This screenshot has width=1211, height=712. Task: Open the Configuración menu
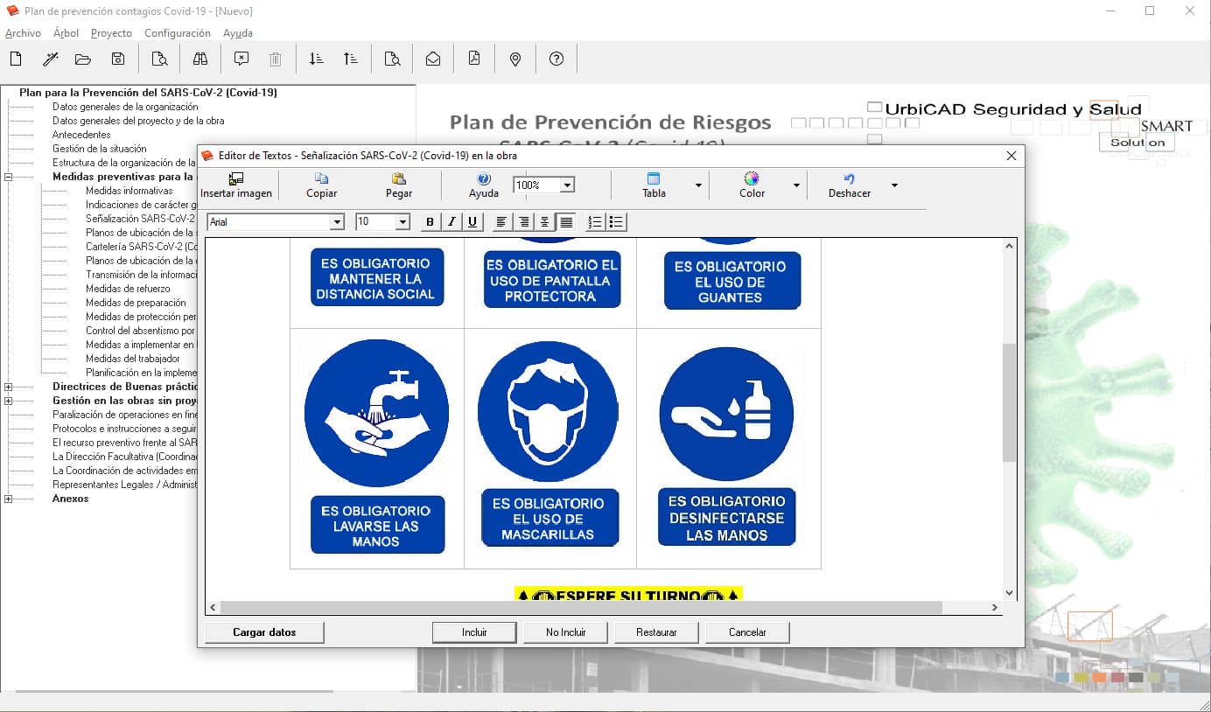tap(177, 33)
